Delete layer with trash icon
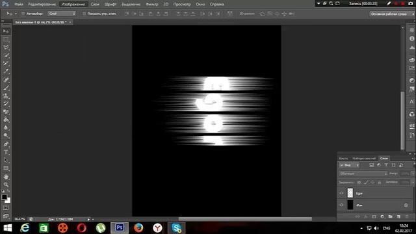 point(407,216)
